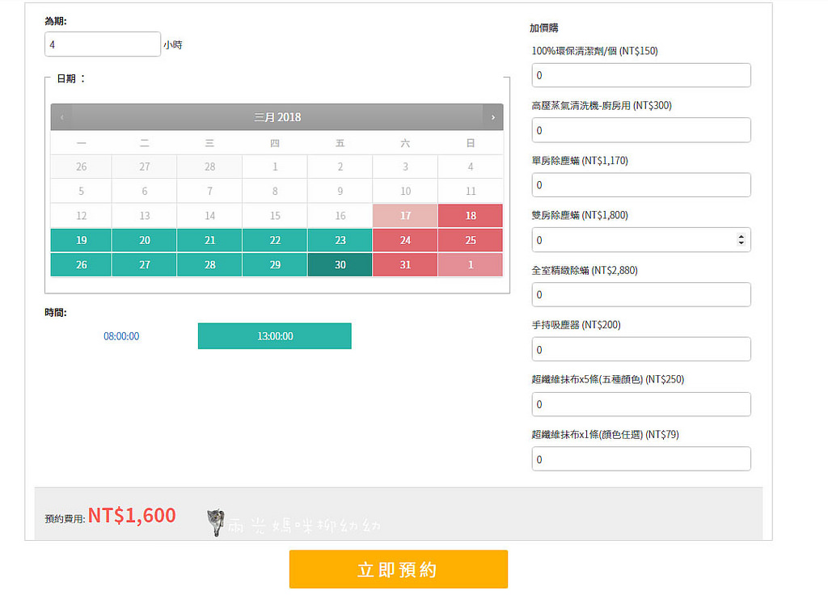
Task: Click date 27 in the last calendar row
Action: coord(145,264)
